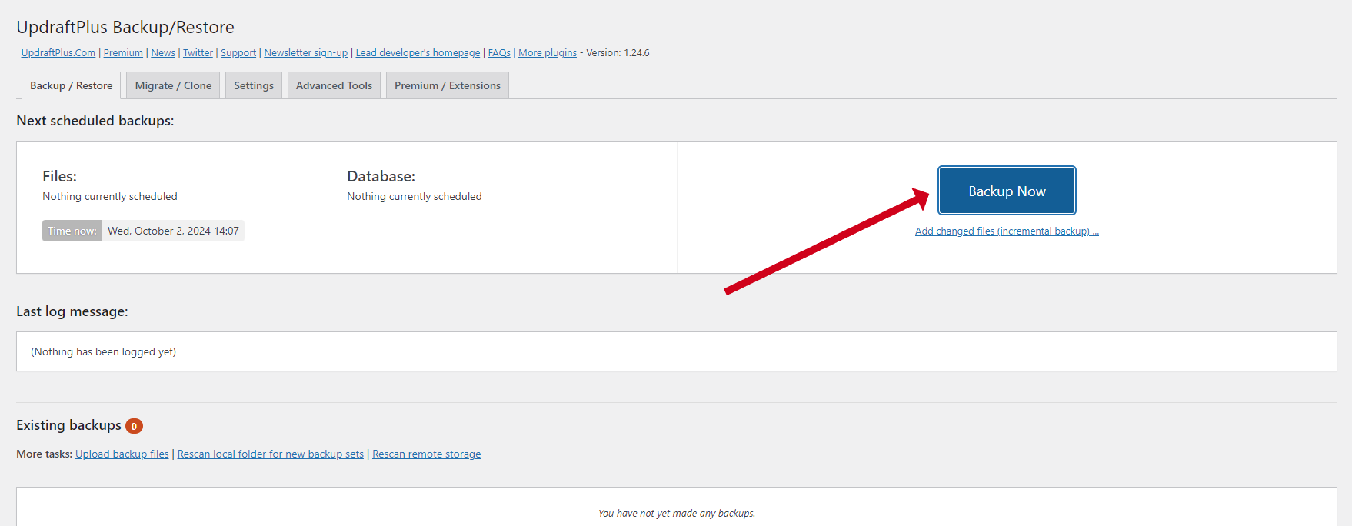Image resolution: width=1352 pixels, height=526 pixels.
Task: Open the Newsletter sign-up link
Action: 305,53
